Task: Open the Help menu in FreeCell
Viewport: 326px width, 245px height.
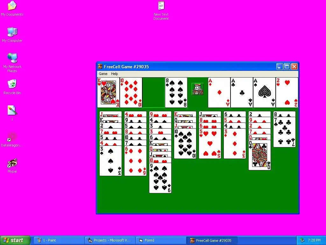Action: (x=114, y=74)
